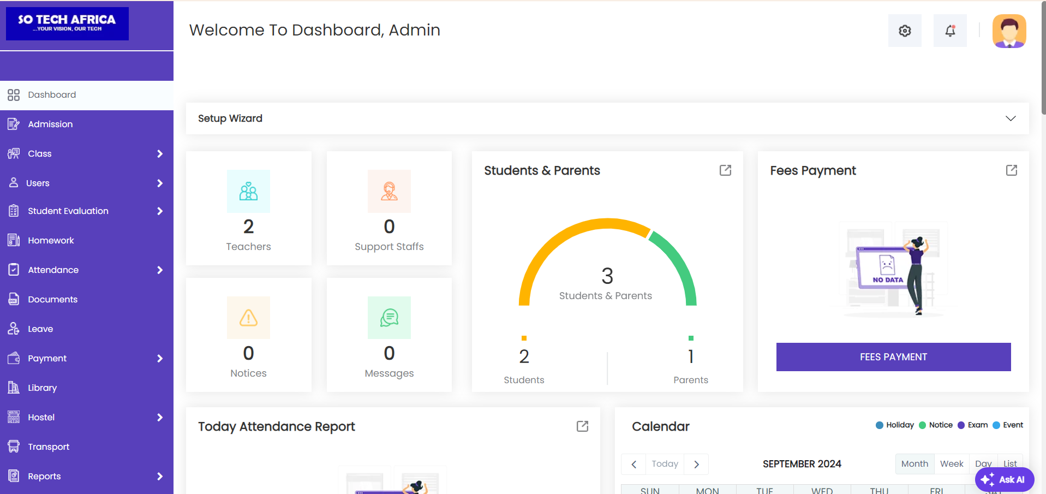This screenshot has width=1046, height=494.
Task: Expand the Class sidebar submenu
Action: tap(159, 154)
